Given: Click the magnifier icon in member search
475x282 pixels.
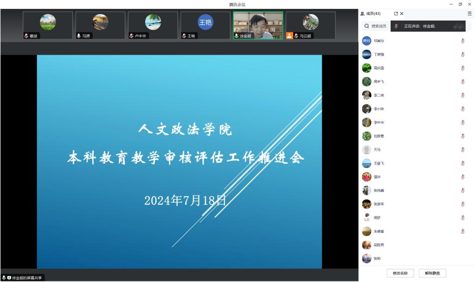Looking at the screenshot, I should (366, 26).
